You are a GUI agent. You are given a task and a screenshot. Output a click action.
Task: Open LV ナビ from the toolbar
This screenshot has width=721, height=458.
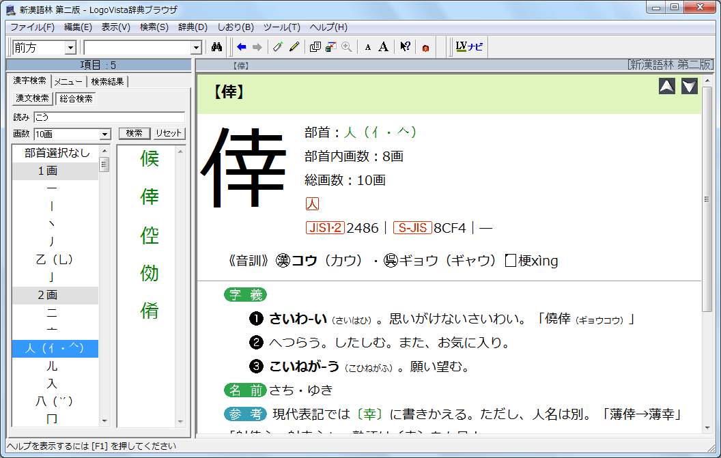(x=469, y=47)
